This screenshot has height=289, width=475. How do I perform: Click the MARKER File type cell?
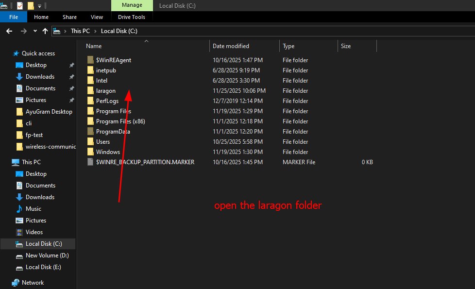(x=299, y=162)
